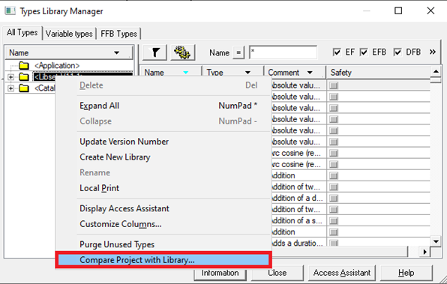Toggle the EFB checkbox
Image resolution: width=447 pixels, height=284 pixels.
coord(364,52)
